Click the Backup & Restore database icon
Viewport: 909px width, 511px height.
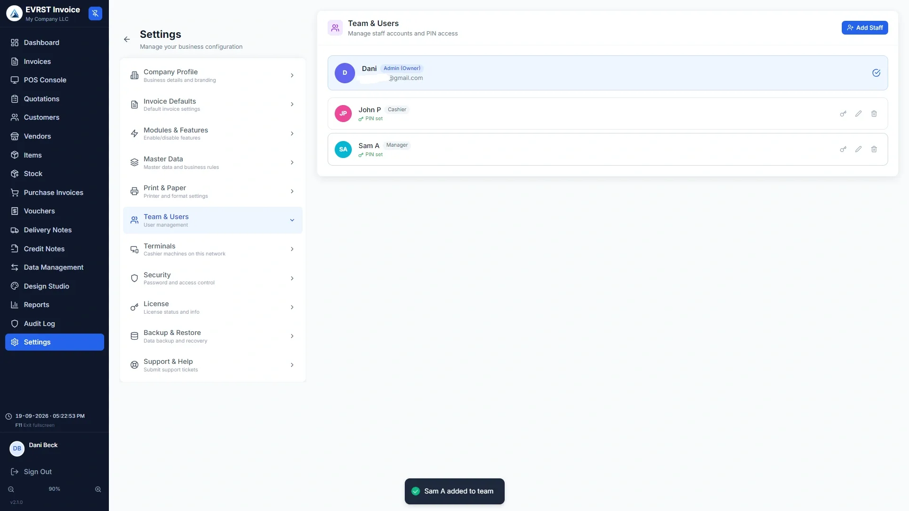click(x=134, y=336)
